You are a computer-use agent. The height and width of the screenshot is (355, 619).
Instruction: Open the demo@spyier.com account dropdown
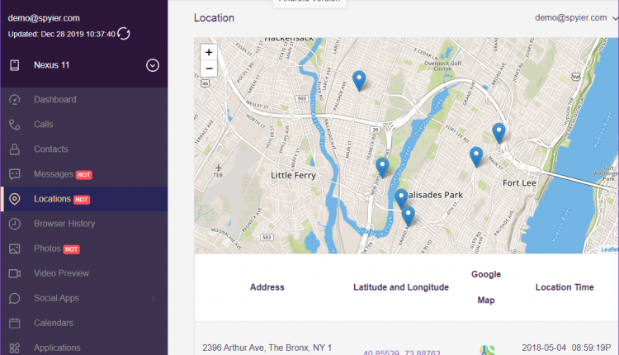click(x=575, y=18)
